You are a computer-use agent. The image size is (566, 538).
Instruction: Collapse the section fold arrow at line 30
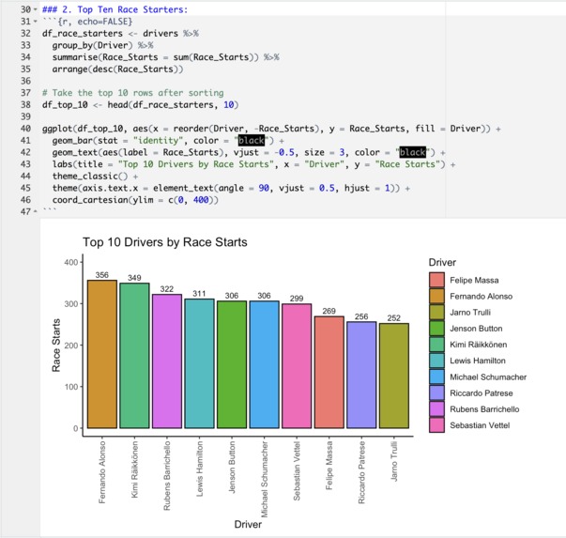[x=36, y=9]
